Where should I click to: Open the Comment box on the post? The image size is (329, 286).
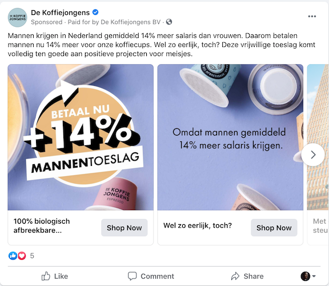tap(151, 276)
